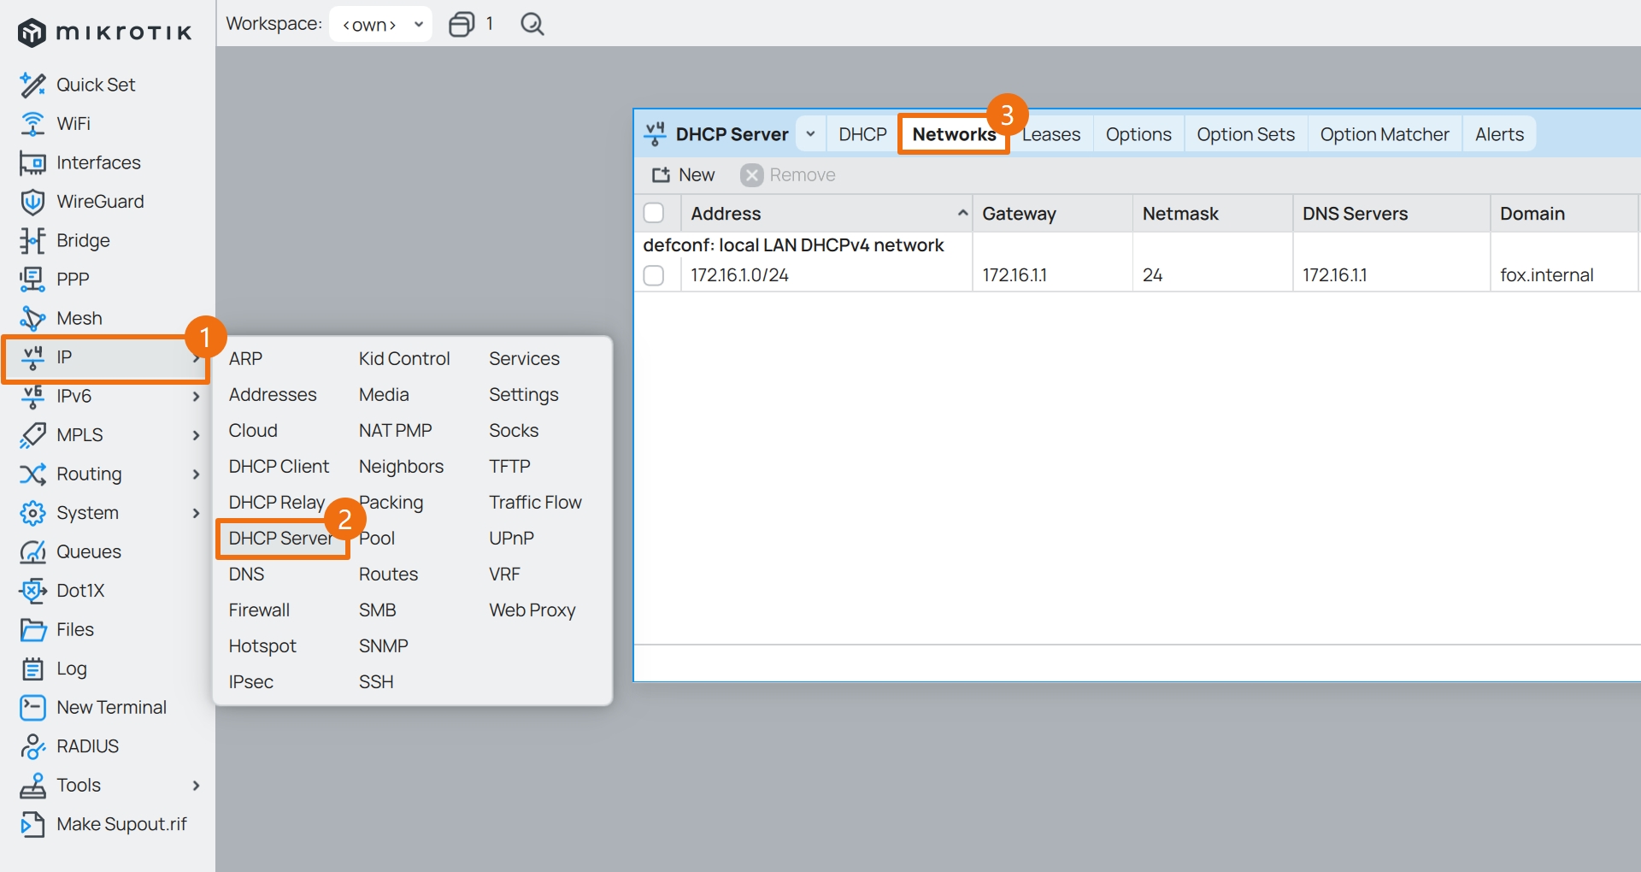The height and width of the screenshot is (872, 1641).
Task: Expand the IPv6 submenu chevron
Action: [196, 397]
